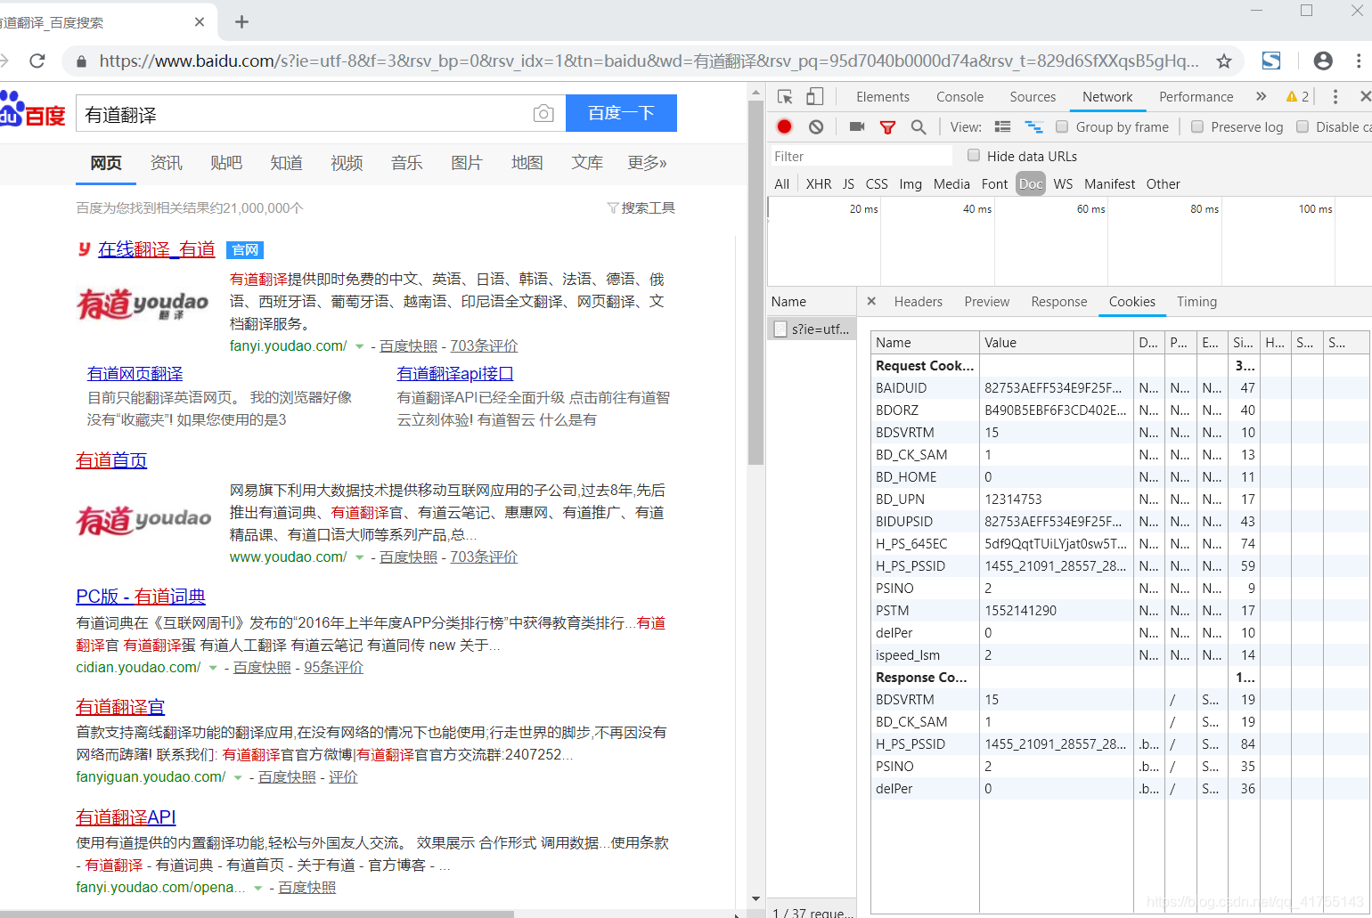Viewport: 1372px width, 918px height.
Task: Clear the network log
Action: coord(816,126)
